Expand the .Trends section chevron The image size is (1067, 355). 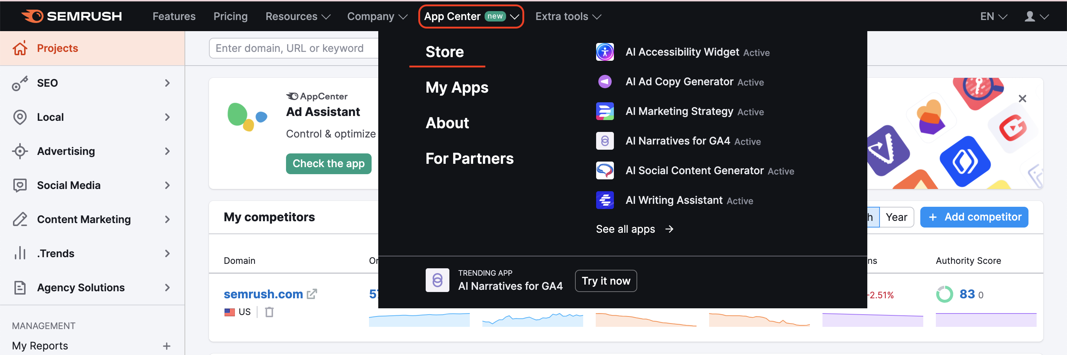(x=167, y=253)
